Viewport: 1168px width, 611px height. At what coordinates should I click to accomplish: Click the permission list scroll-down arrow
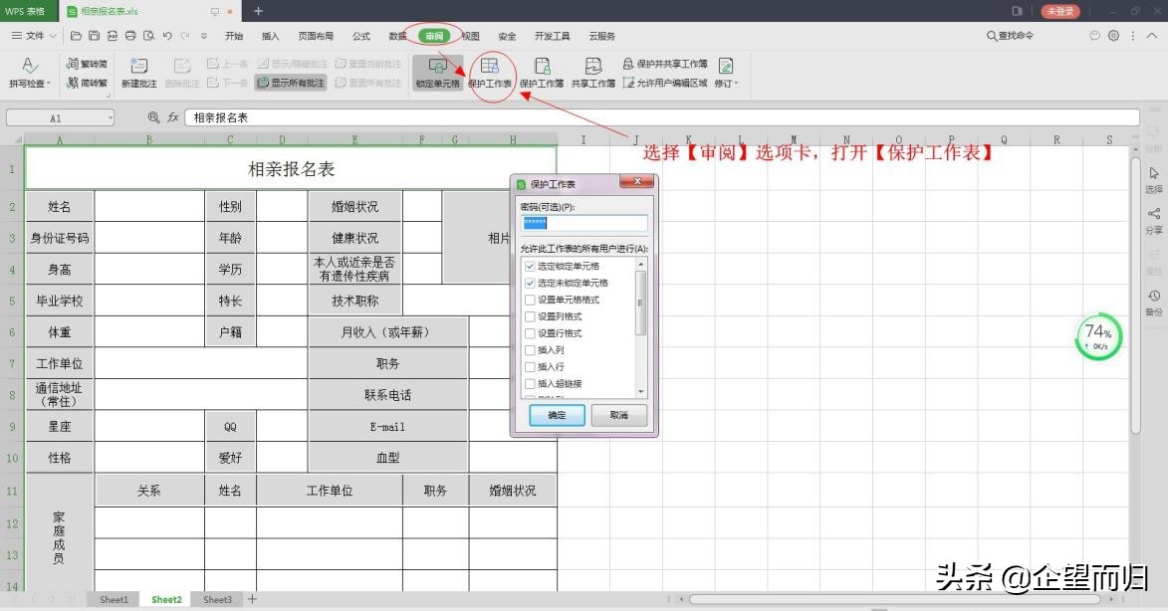pos(640,391)
